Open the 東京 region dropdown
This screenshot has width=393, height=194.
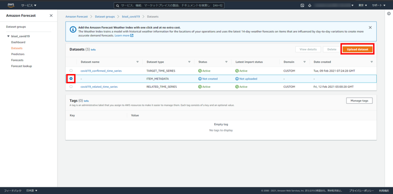tap(363, 5)
